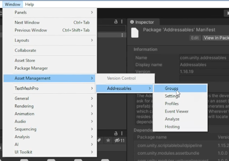Toggle the lower panel lock icon
Screen dimensions: 229x161
pyautogui.click(x=116, y=133)
